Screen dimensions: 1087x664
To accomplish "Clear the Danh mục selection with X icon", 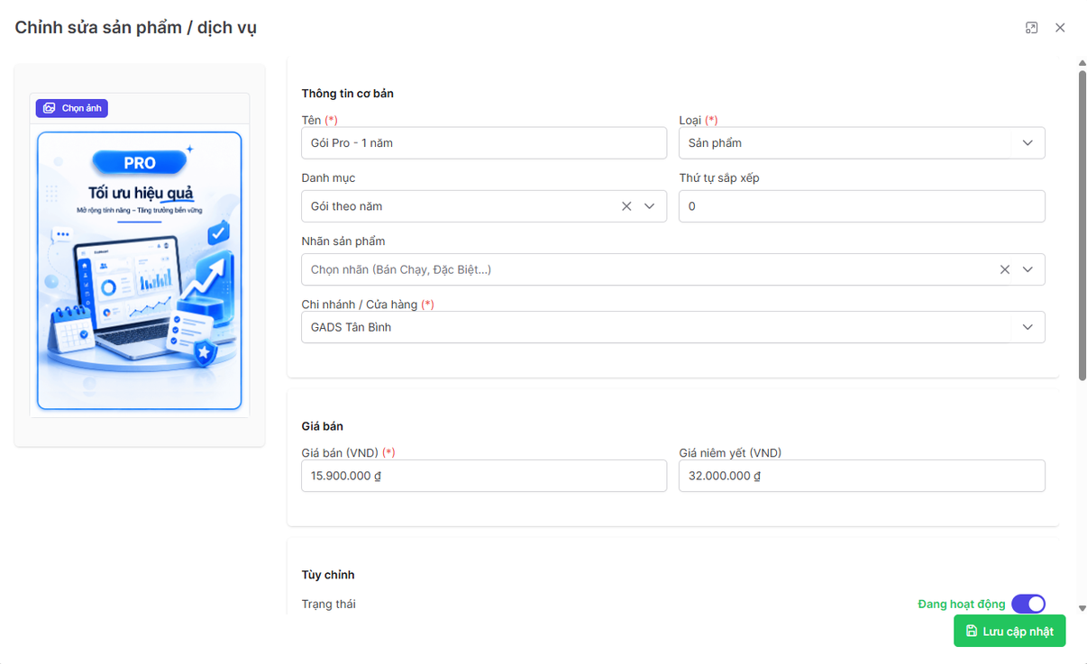I will (626, 206).
